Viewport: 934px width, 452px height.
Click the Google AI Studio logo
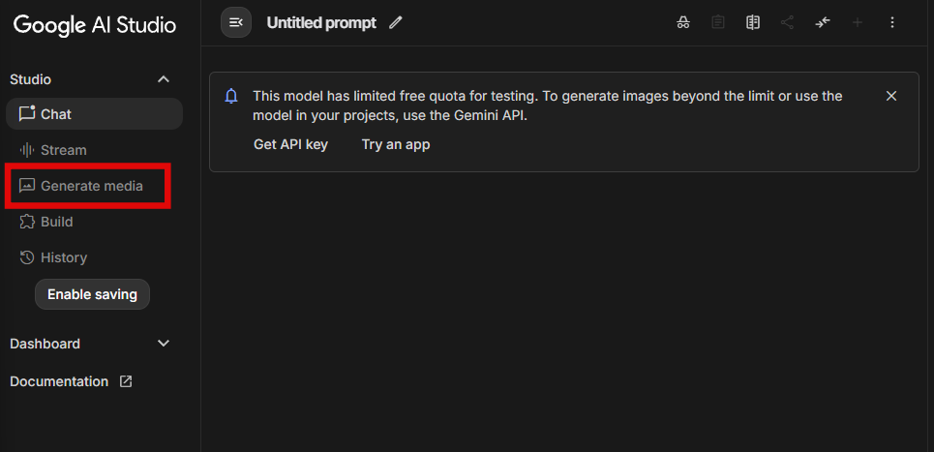point(95,24)
